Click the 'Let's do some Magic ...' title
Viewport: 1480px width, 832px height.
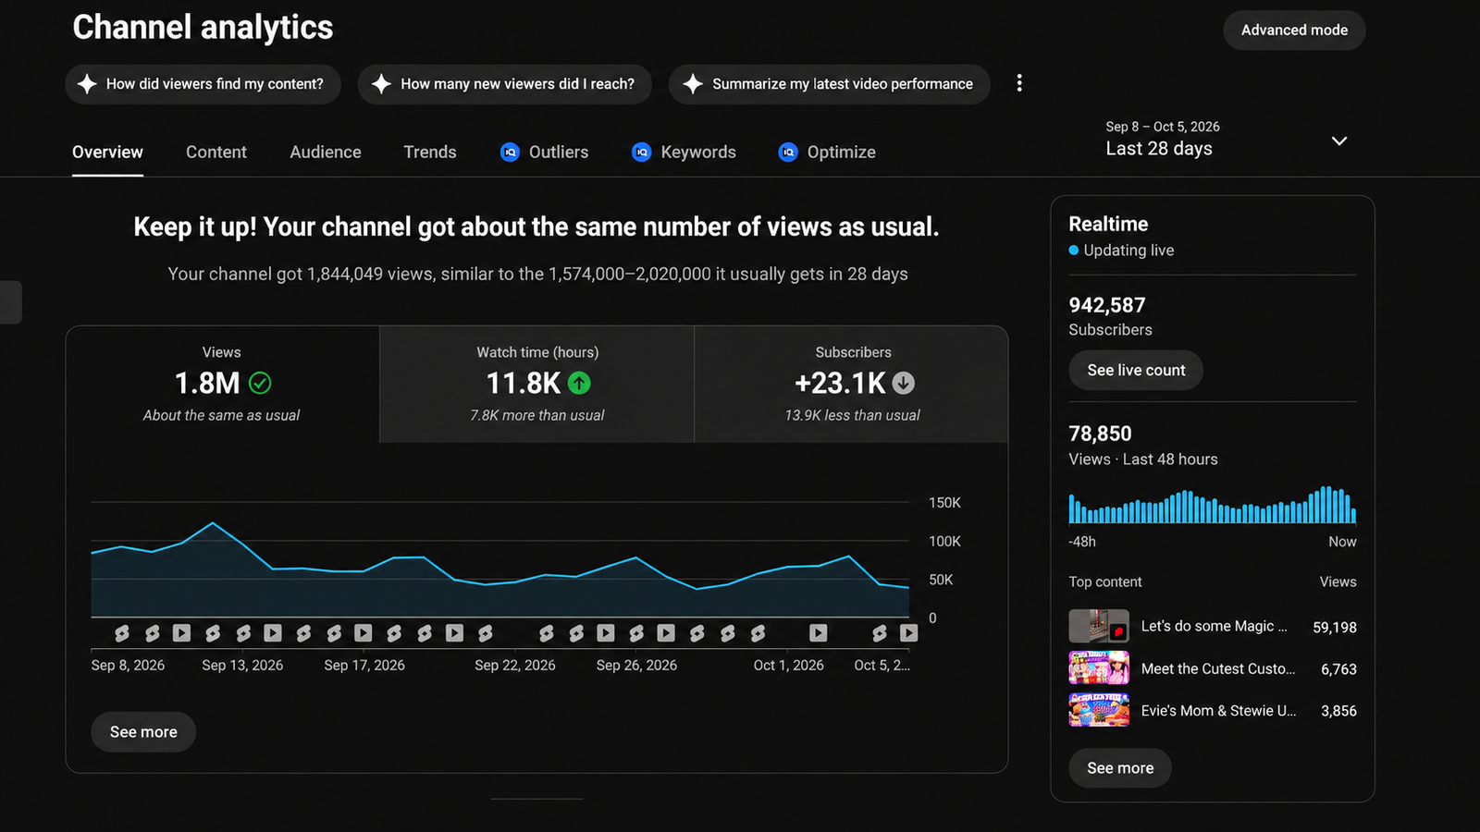point(1214,626)
